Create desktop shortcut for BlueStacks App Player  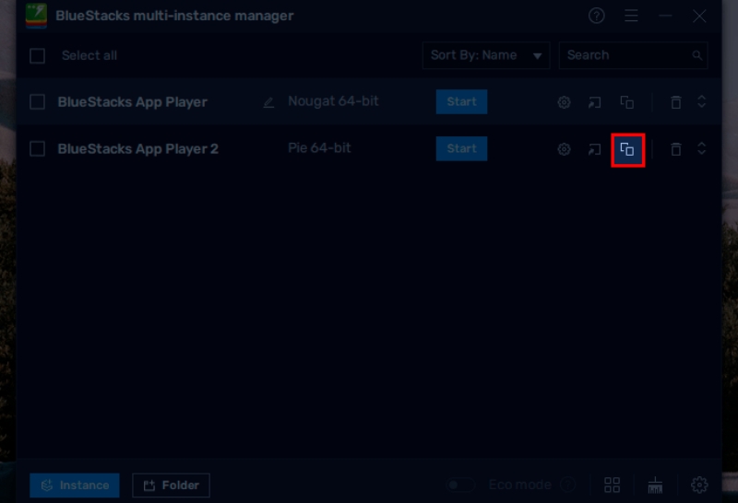(x=594, y=102)
